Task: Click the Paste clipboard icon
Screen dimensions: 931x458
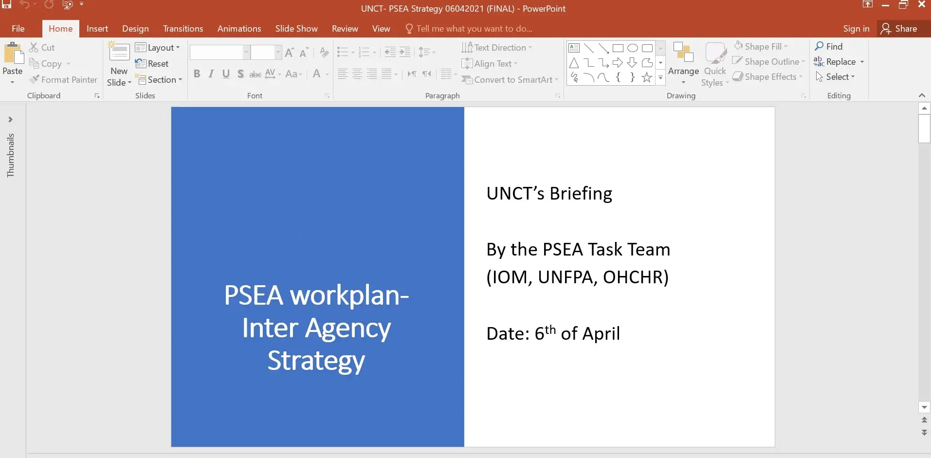Action: pyautogui.click(x=14, y=53)
